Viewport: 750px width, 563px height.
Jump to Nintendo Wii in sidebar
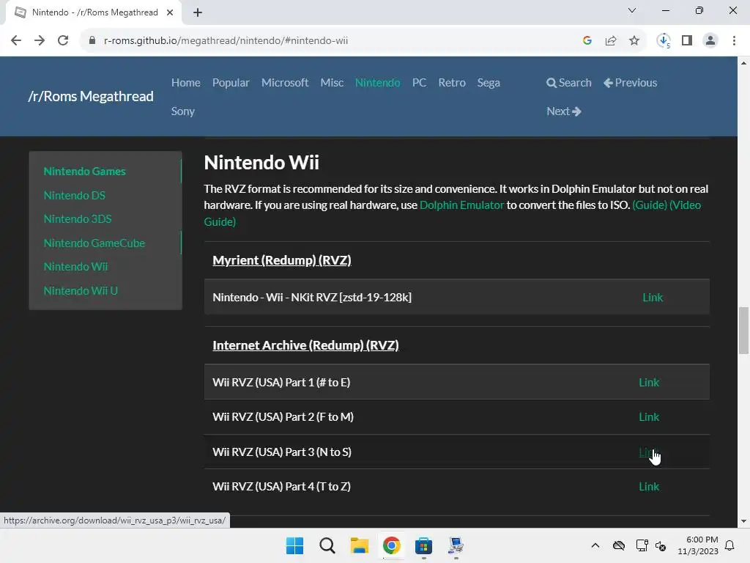[x=75, y=266]
